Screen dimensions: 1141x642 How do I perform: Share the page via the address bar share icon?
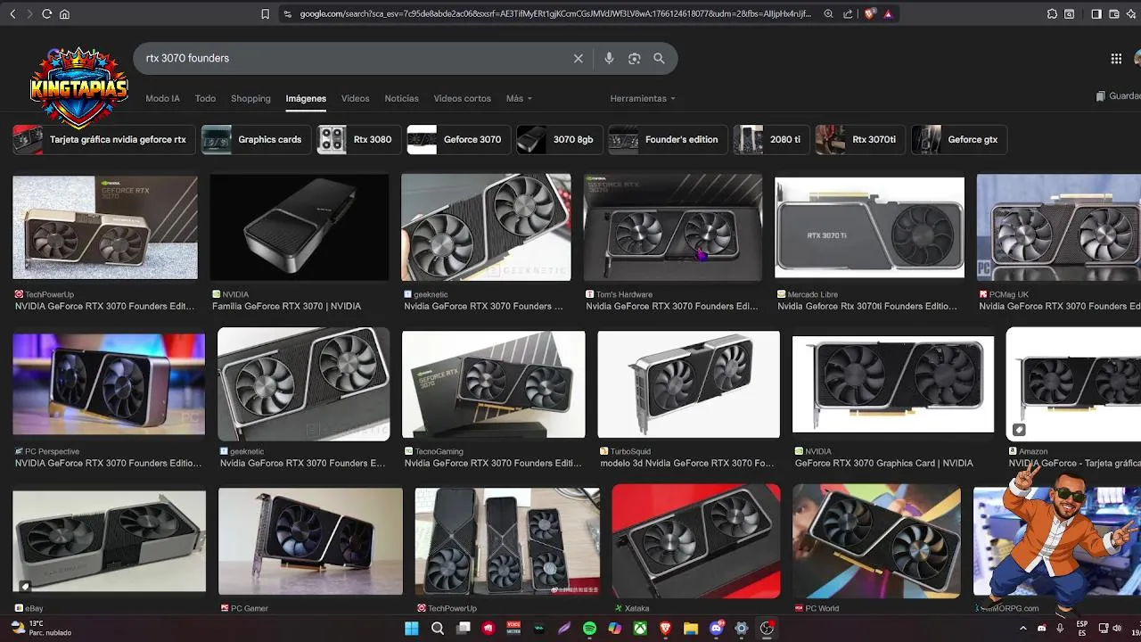click(x=848, y=14)
